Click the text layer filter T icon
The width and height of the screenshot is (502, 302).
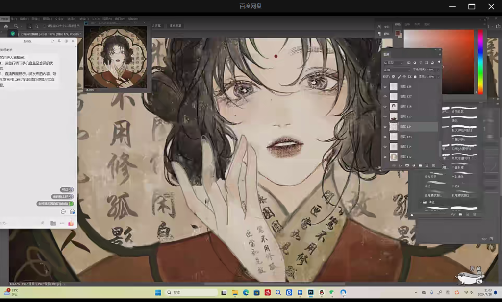[x=421, y=63]
